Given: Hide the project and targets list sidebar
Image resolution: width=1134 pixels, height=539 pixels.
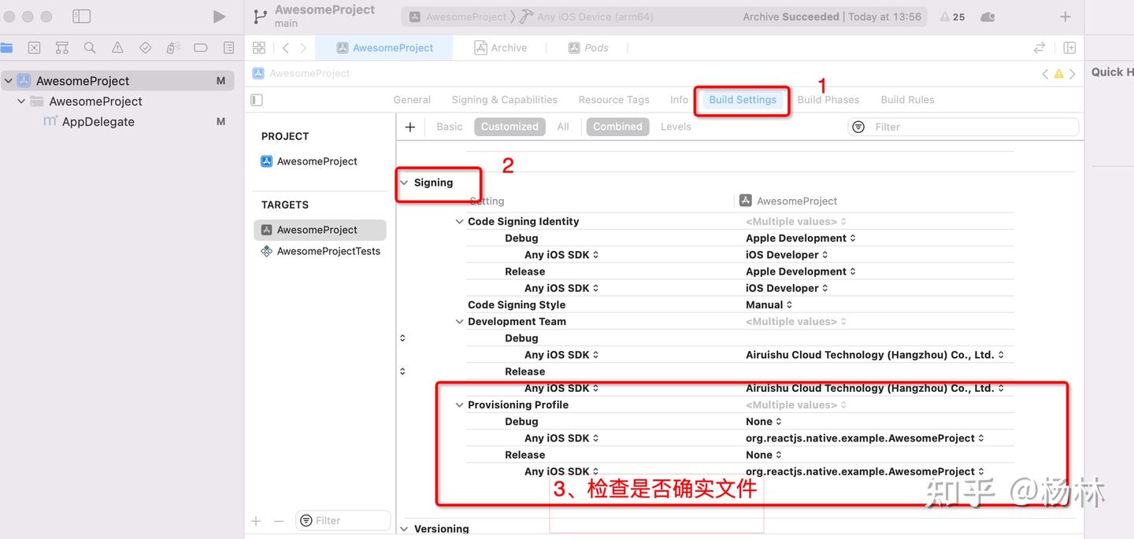Looking at the screenshot, I should pos(257,100).
